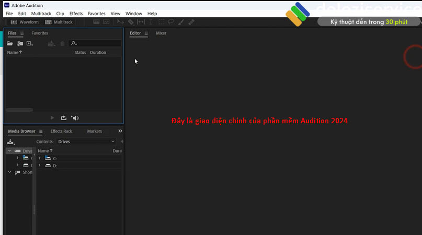The image size is (422, 235).
Task: Click the Files panel horizontal scrollbar
Action: pos(19,110)
